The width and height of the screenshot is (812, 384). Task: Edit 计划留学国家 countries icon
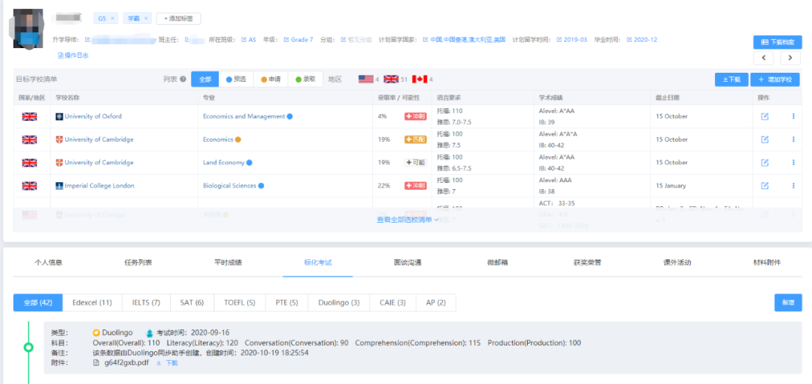tap(426, 40)
